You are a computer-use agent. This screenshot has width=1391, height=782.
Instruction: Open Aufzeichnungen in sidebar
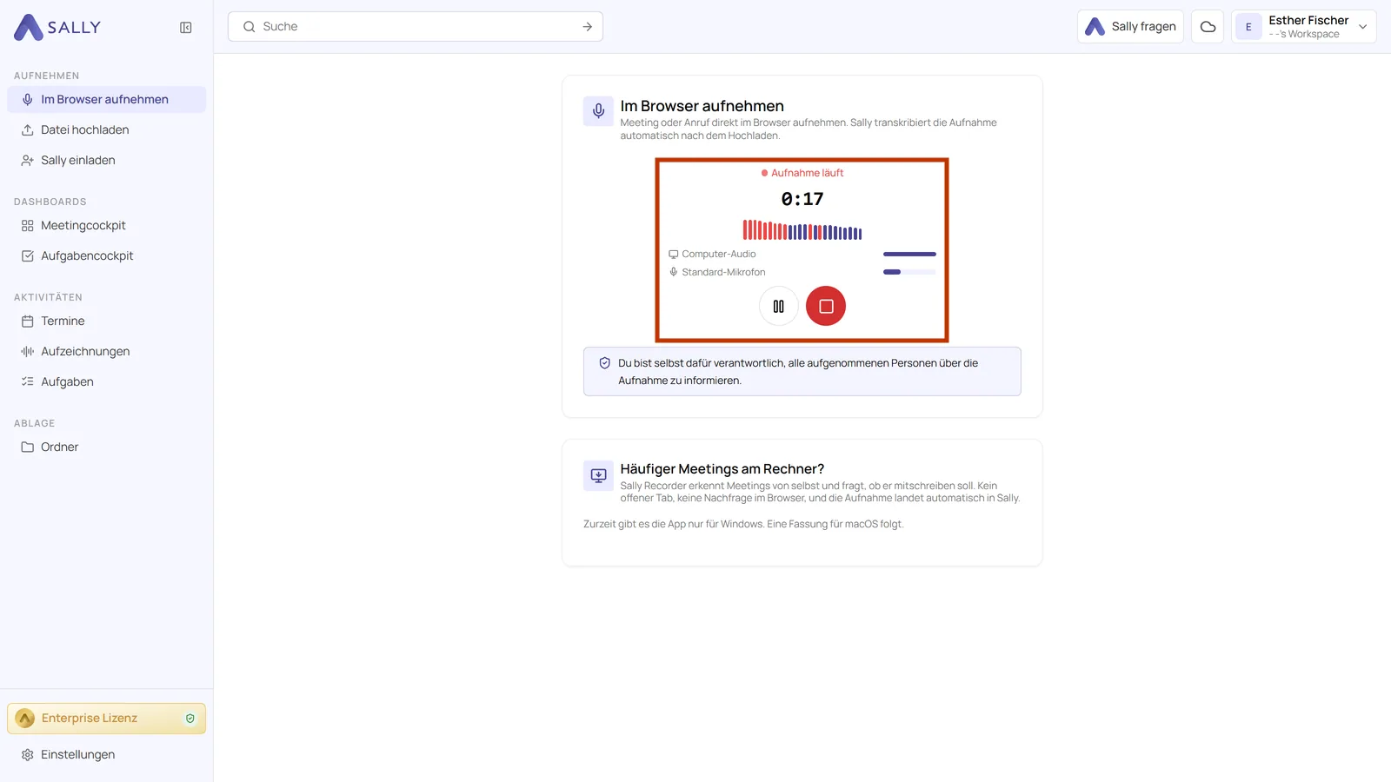click(107, 352)
